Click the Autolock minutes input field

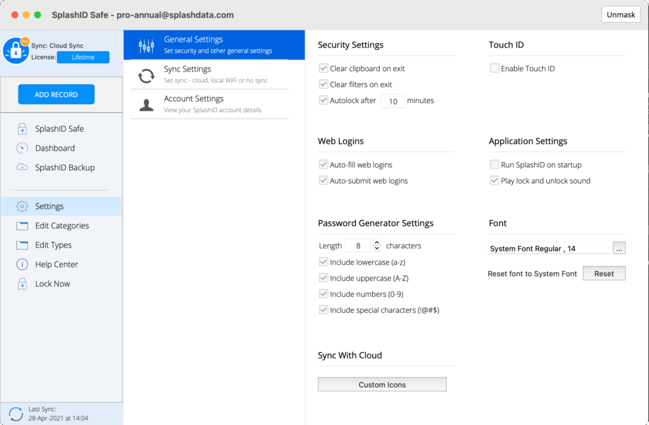click(393, 101)
